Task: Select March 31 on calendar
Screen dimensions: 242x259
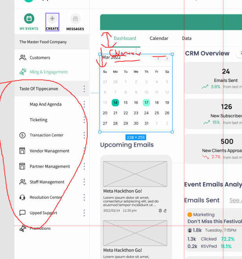Action: [147, 123]
